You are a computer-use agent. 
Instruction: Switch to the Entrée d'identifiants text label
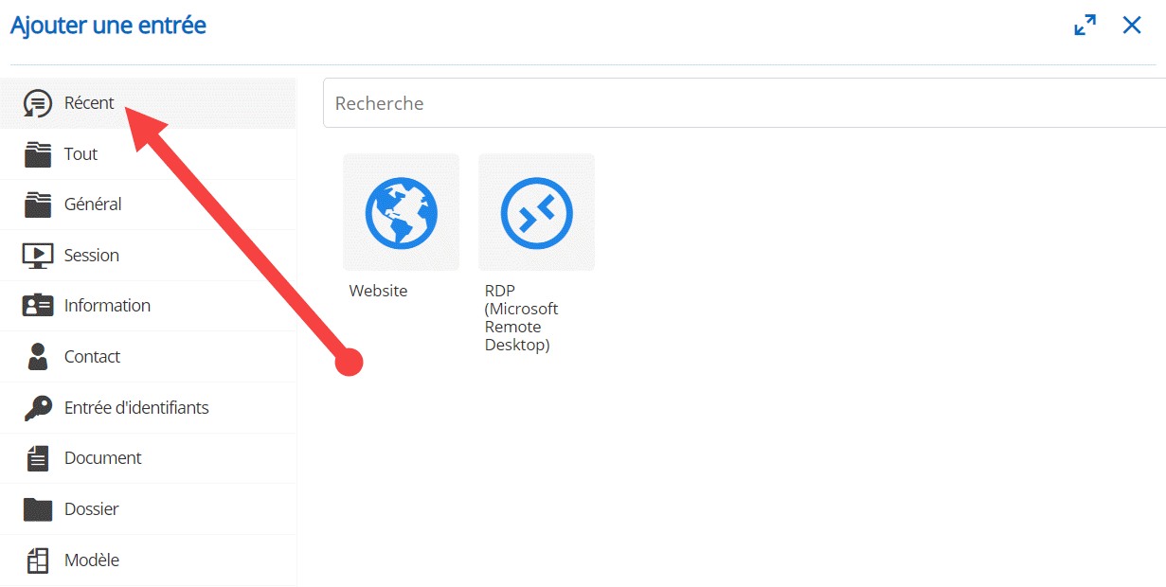click(136, 408)
